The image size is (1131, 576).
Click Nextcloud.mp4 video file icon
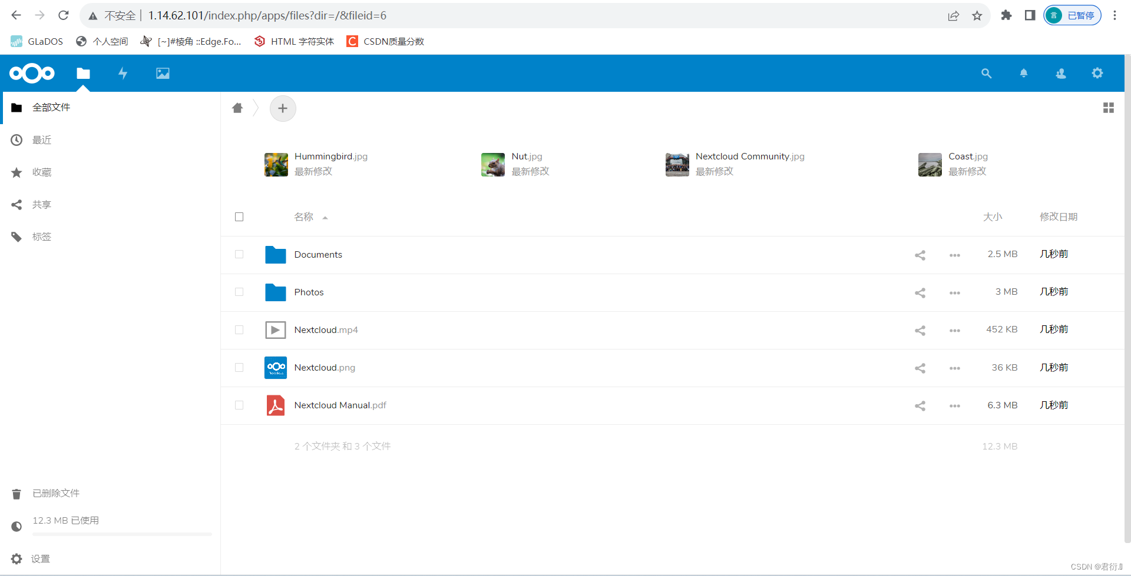point(276,330)
